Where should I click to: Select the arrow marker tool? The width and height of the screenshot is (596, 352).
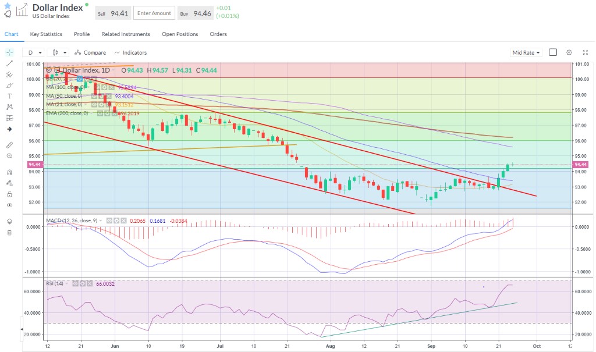[x=9, y=129]
